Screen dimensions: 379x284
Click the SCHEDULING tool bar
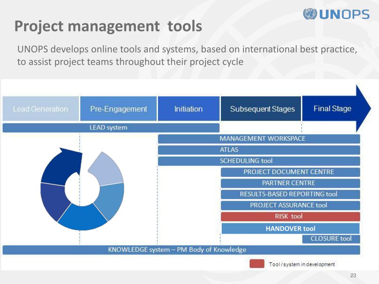[259, 161]
